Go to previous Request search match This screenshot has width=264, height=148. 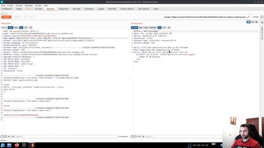[9, 136]
